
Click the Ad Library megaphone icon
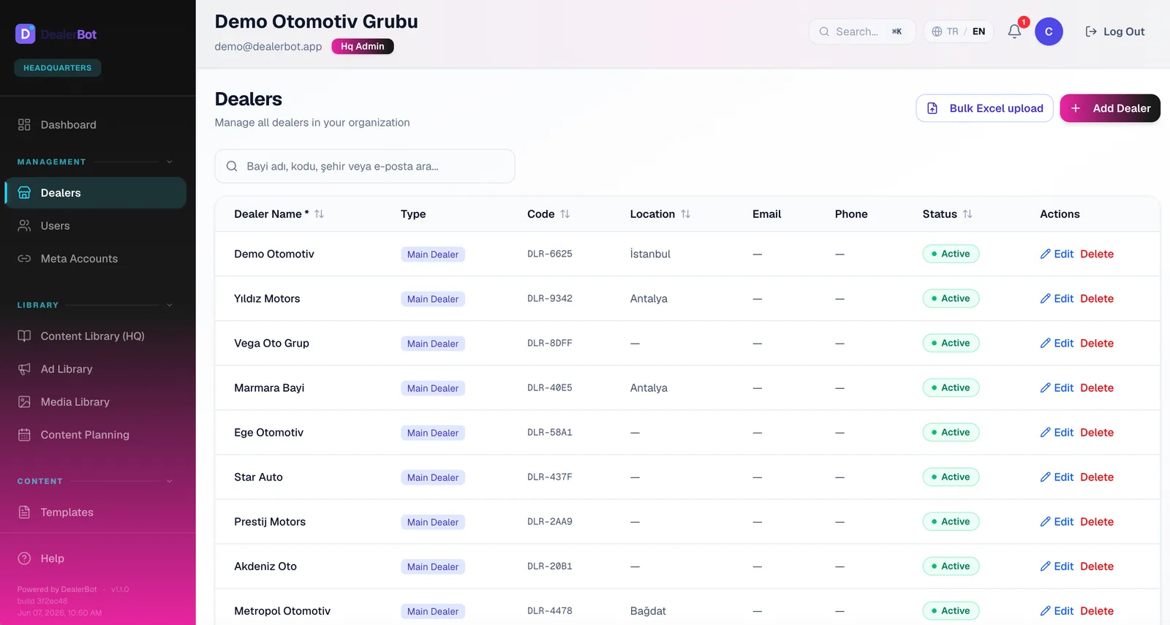point(24,369)
